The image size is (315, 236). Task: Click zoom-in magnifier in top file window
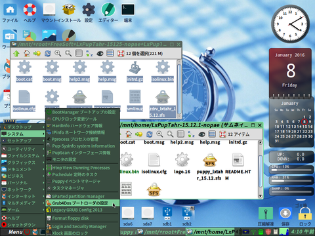point(58,53)
